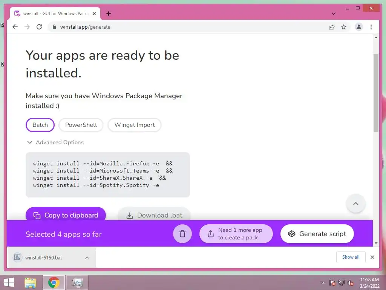Click Download .bat button
The width and height of the screenshot is (386, 290).
click(154, 215)
